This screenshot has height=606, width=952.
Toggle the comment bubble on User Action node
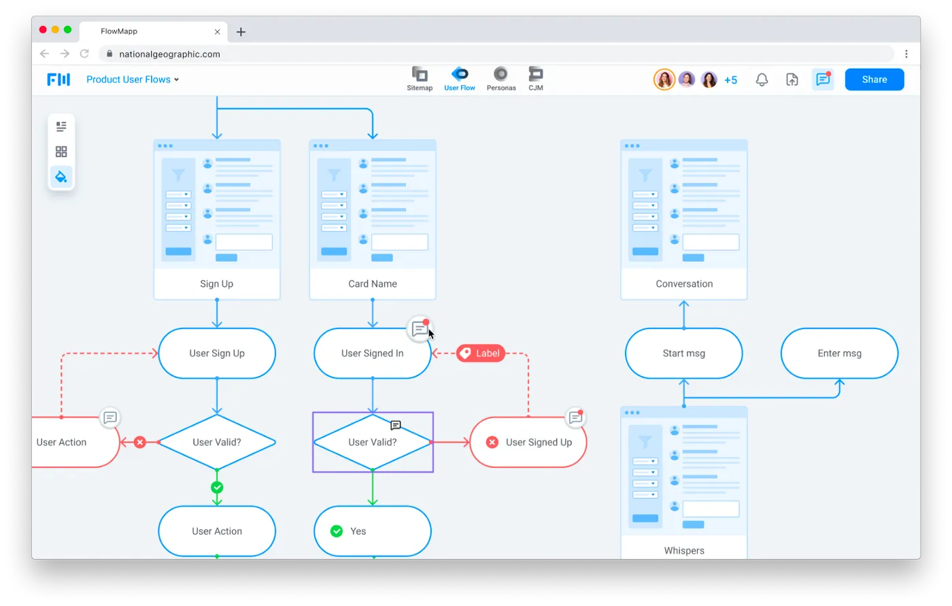pos(109,418)
